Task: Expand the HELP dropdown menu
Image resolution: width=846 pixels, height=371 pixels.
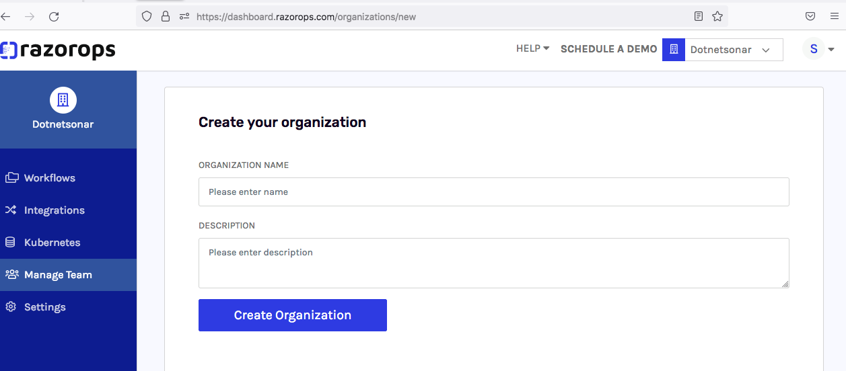Action: click(533, 48)
